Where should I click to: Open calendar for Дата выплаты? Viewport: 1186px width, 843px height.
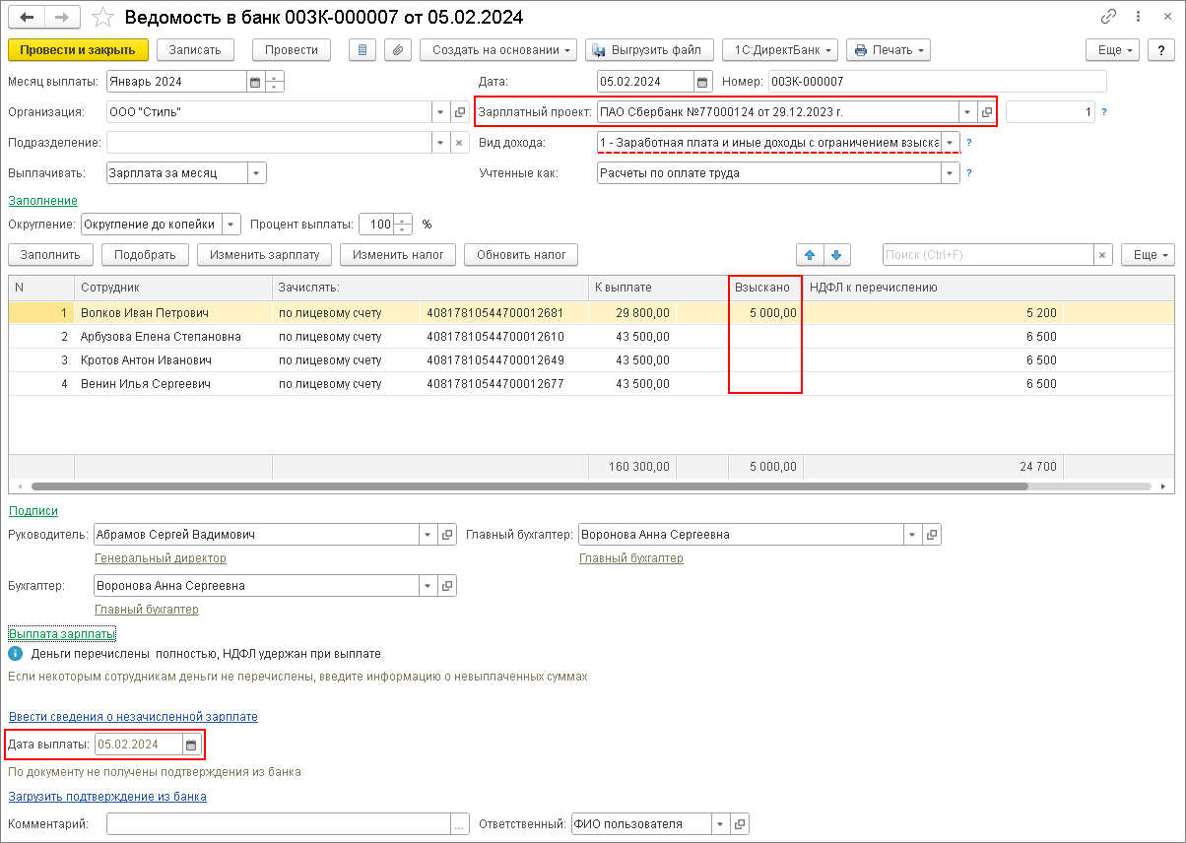(192, 745)
